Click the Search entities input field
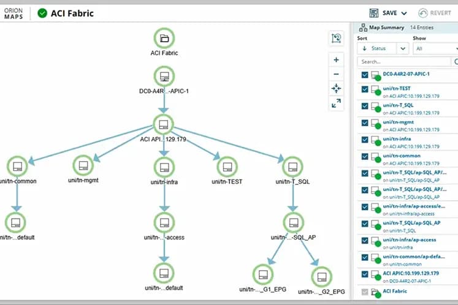The width and height of the screenshot is (458, 305). [x=404, y=62]
